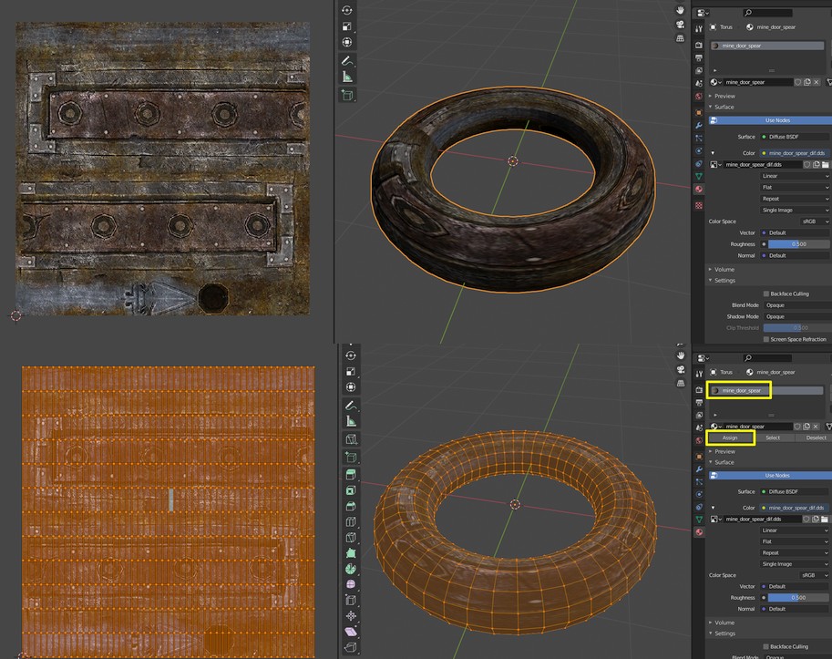Open the Repeat extension dropdown in upper panel
The height and width of the screenshot is (659, 832).
tap(795, 199)
